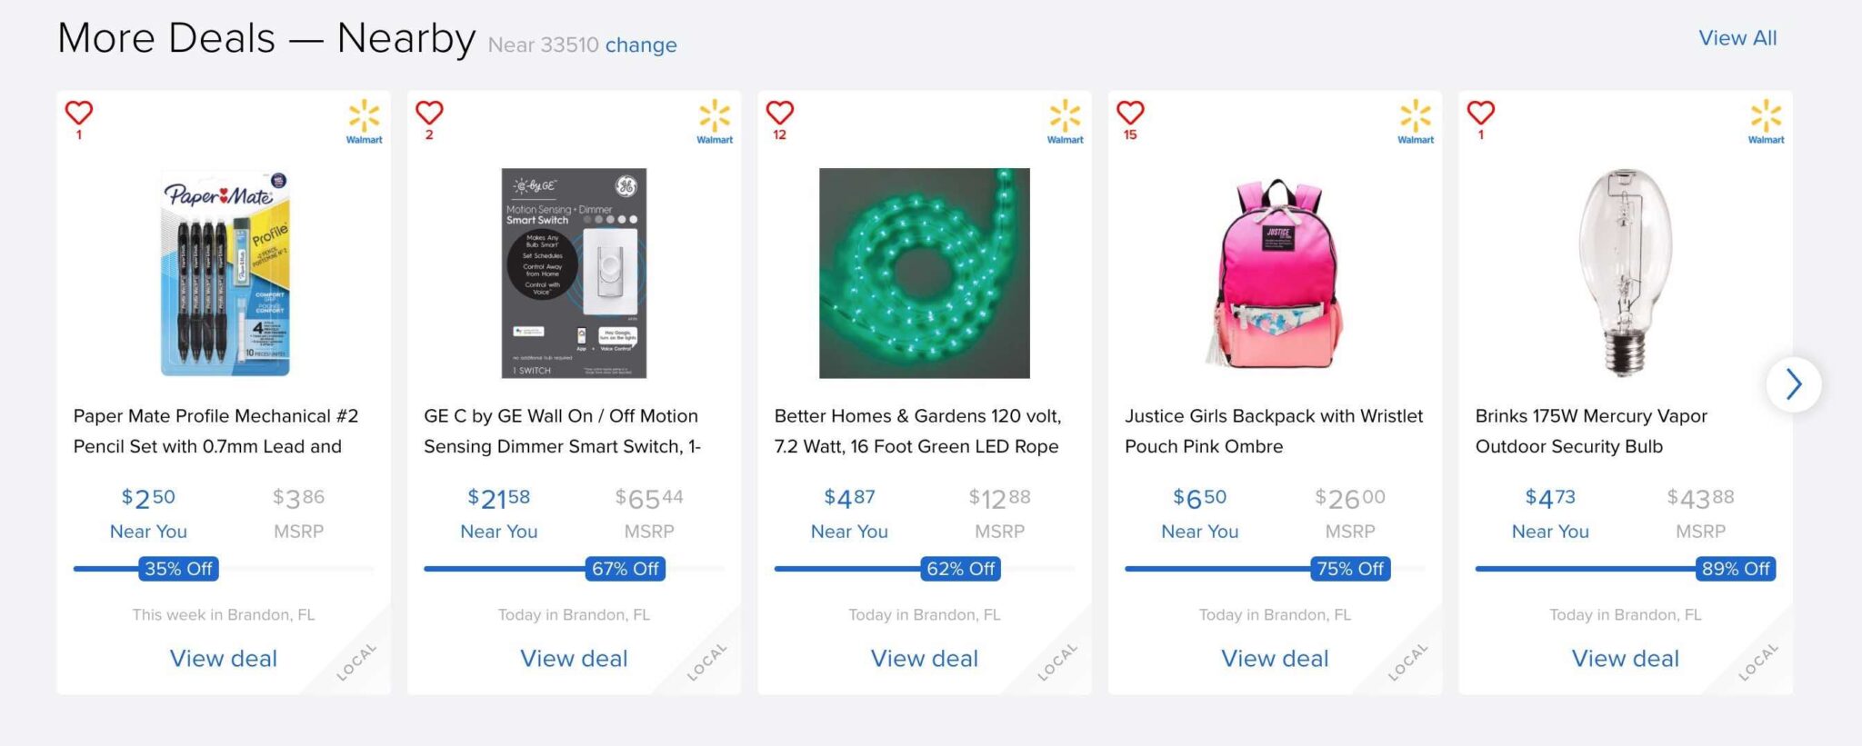The height and width of the screenshot is (746, 1862).
Task: Toggle the favorite heart showing 12 likes
Action: tap(780, 113)
